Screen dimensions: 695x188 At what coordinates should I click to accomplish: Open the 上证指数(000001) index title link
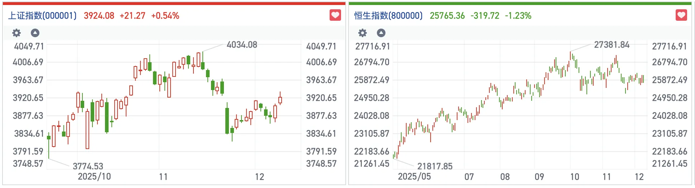tap(42, 16)
